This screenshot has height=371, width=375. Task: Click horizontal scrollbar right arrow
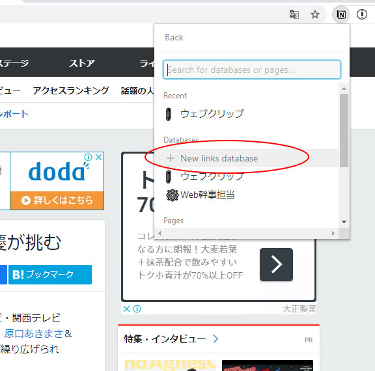point(333,233)
